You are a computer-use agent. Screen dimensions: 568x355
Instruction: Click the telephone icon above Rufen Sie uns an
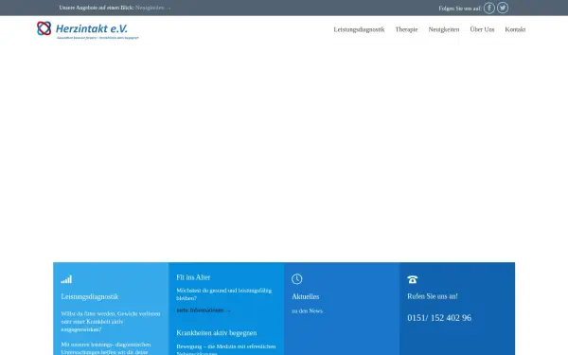[412, 279]
